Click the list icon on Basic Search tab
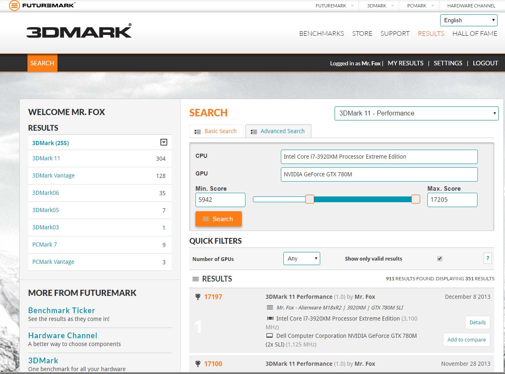The image size is (505, 374). click(x=197, y=132)
